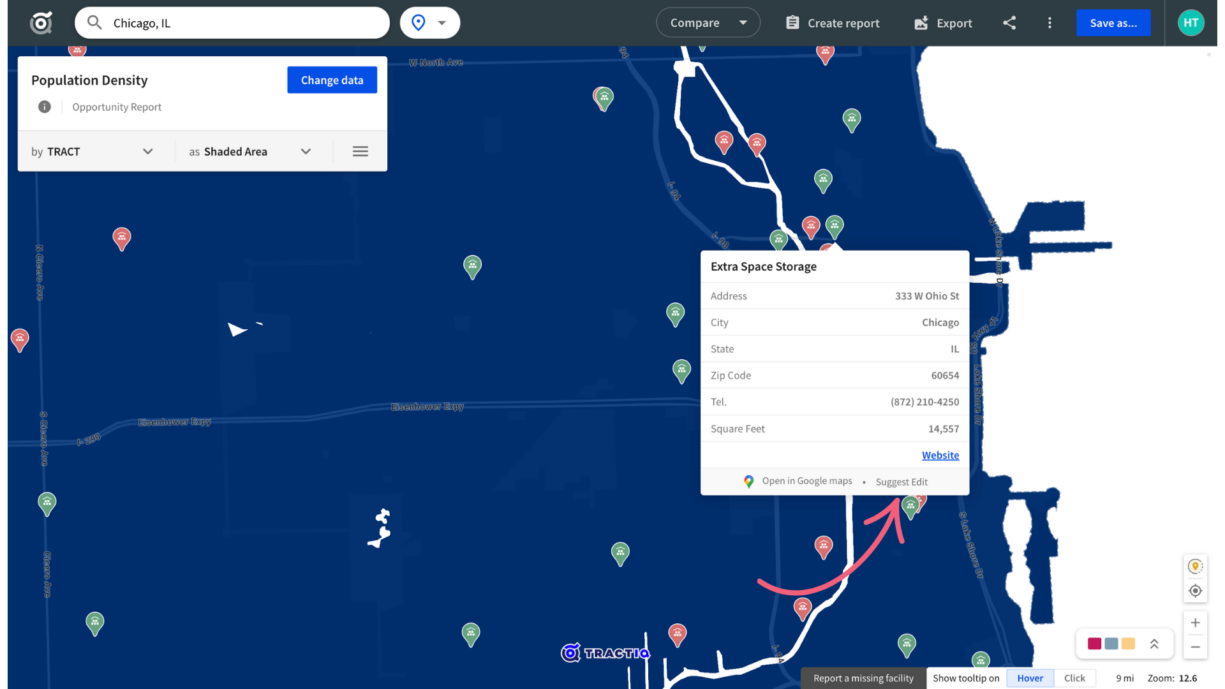Click the red legend color swatch
Viewport: 1225px width, 689px height.
[x=1094, y=644]
